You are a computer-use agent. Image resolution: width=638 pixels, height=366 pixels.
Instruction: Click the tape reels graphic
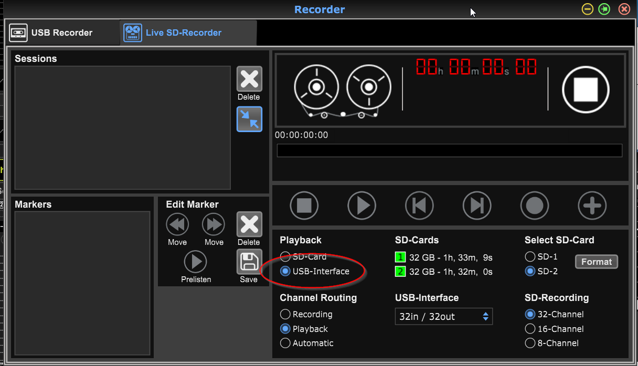click(343, 90)
